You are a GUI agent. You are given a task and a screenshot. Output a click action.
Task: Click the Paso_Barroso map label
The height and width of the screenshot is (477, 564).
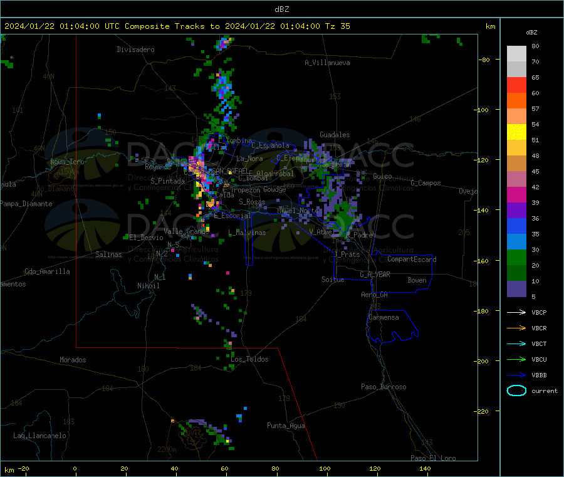[x=384, y=387]
